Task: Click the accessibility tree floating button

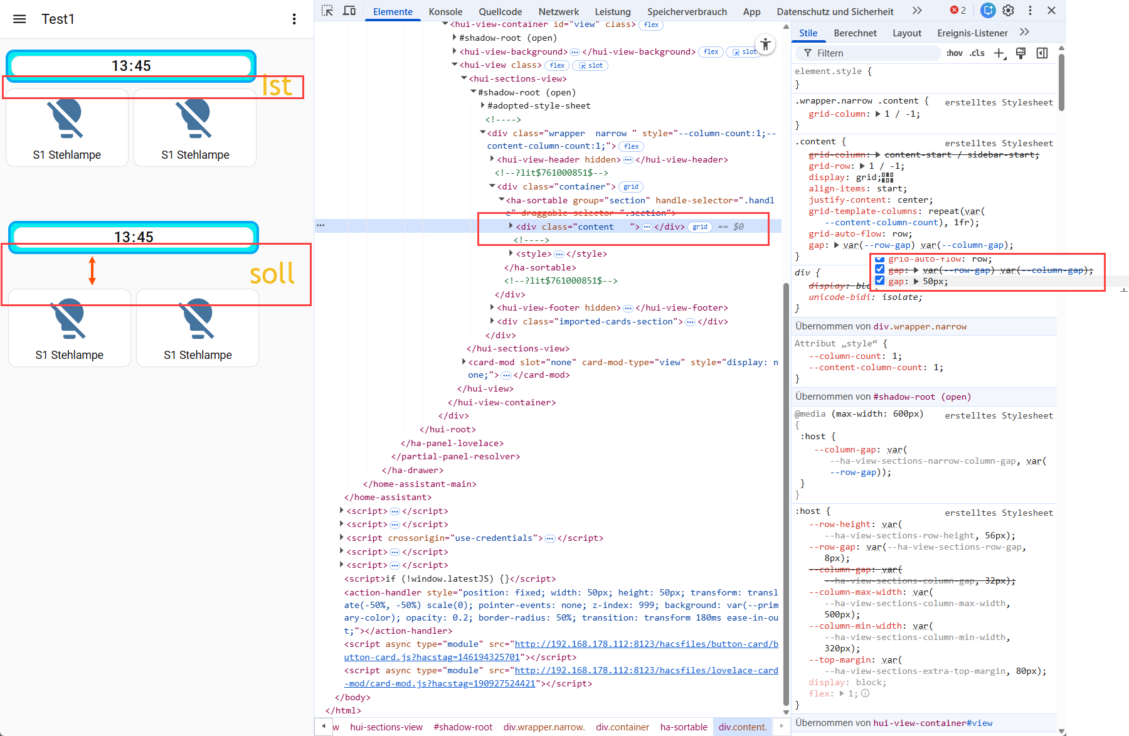Action: (x=765, y=44)
